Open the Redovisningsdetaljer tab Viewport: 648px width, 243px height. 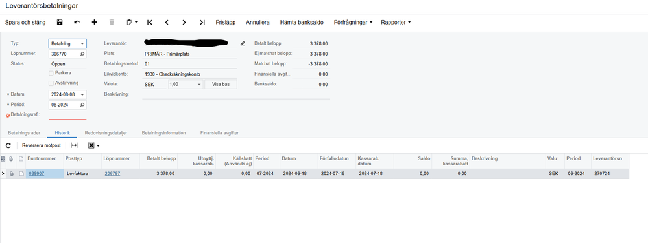coord(105,133)
